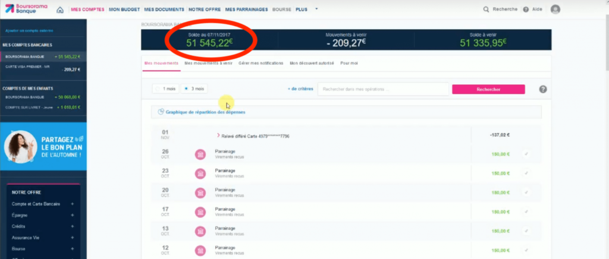Click the pie chart icon of Graphique de répartition
The height and width of the screenshot is (259, 609).
point(161,112)
